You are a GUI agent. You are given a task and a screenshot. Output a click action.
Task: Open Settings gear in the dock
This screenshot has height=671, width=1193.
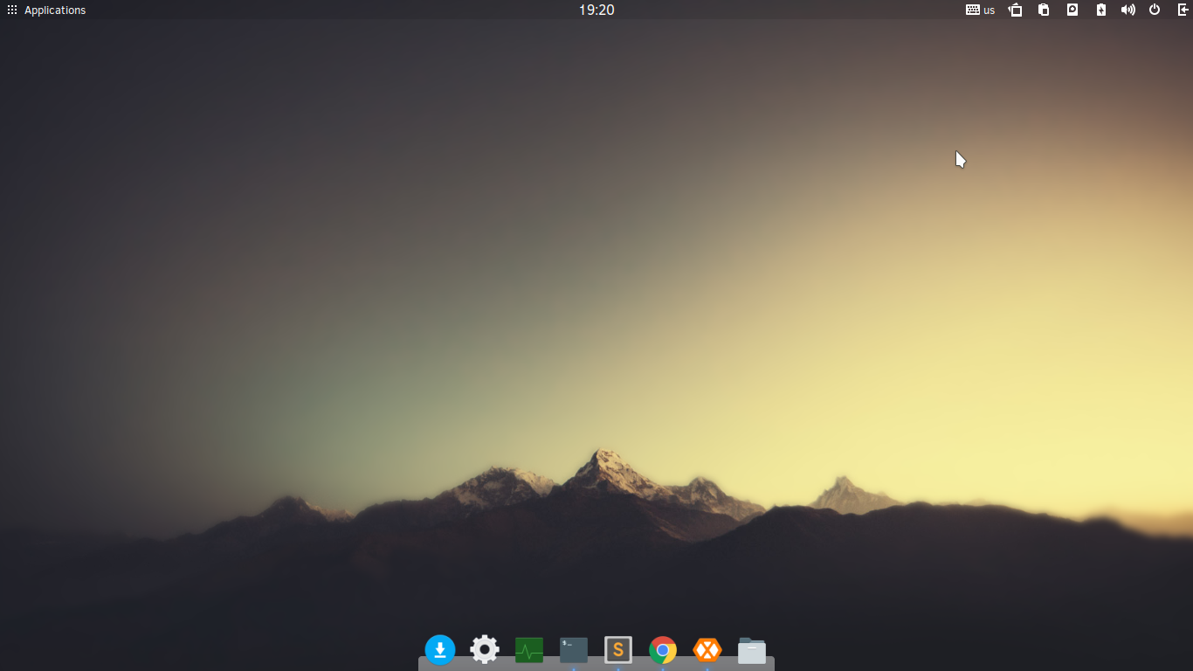(485, 650)
